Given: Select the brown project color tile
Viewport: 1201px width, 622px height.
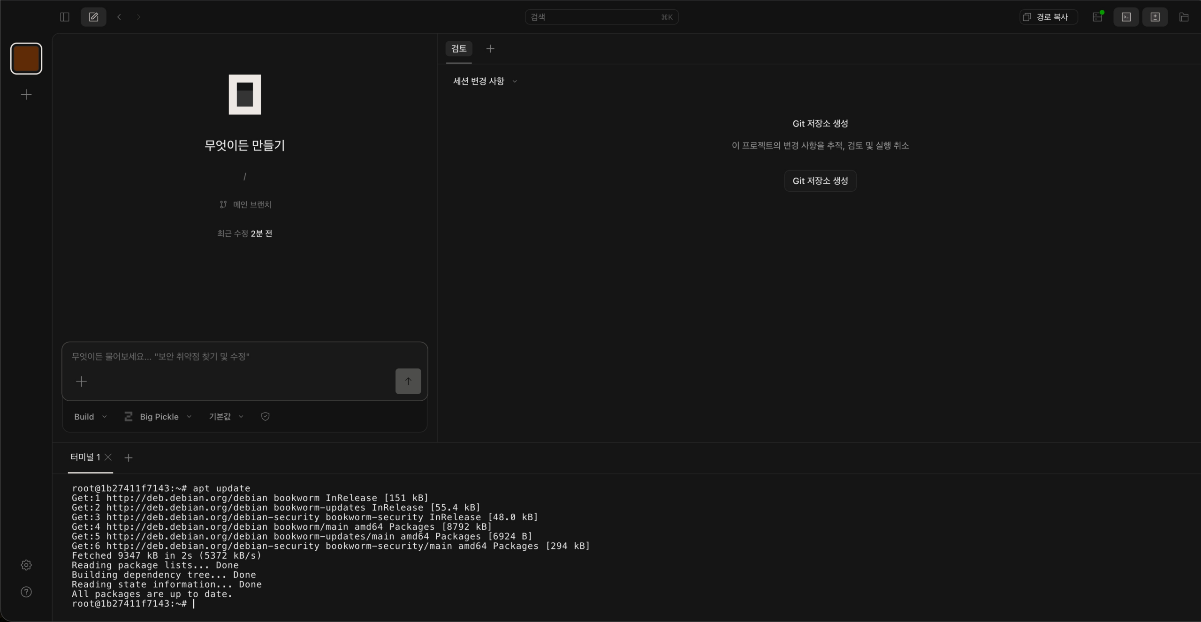Looking at the screenshot, I should [26, 59].
